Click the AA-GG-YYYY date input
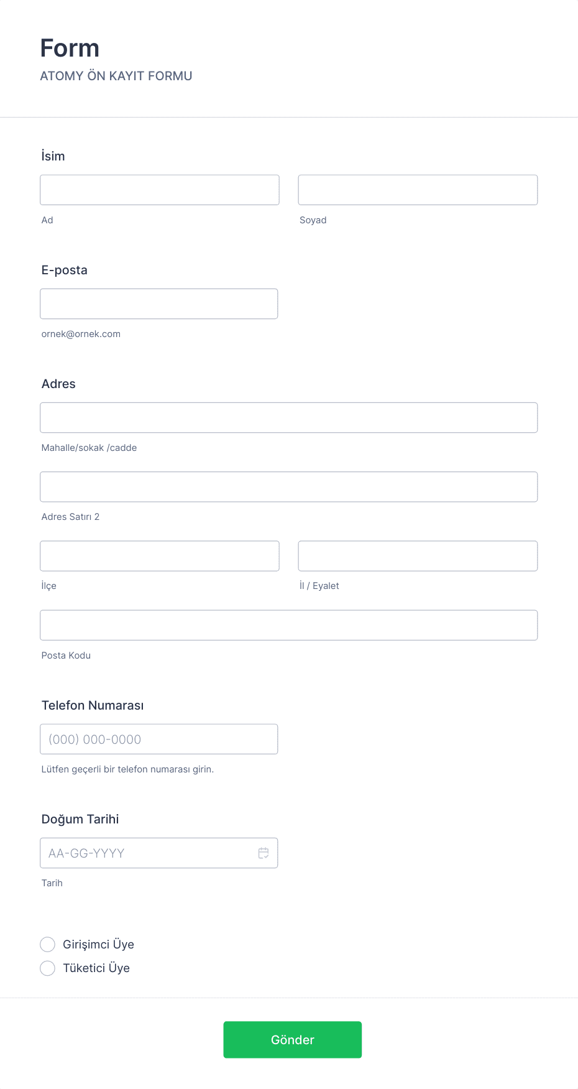The height and width of the screenshot is (1089, 578). [x=159, y=853]
